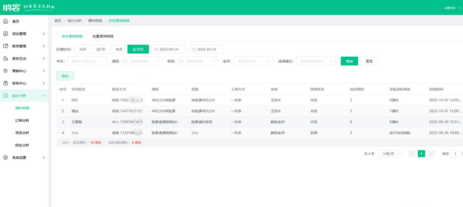
Task: Click 统计分析 in the breadcrumb
Action: click(75, 21)
